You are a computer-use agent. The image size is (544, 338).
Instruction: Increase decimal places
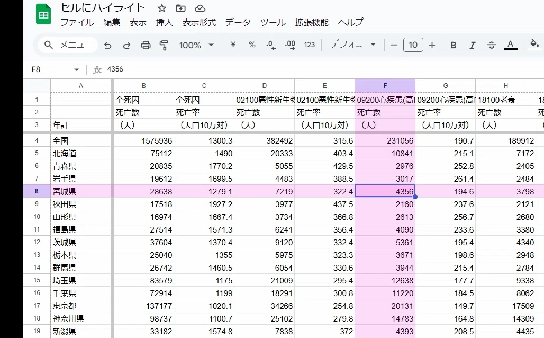(290, 45)
